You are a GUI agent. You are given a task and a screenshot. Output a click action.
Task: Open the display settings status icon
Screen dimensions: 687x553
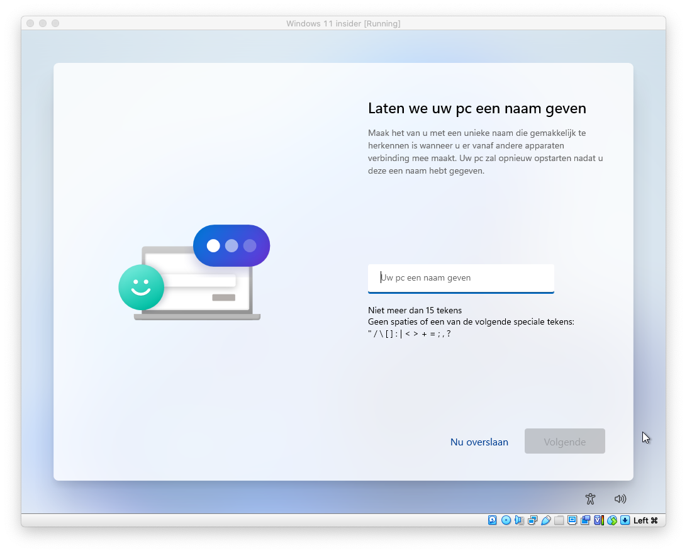click(x=572, y=520)
